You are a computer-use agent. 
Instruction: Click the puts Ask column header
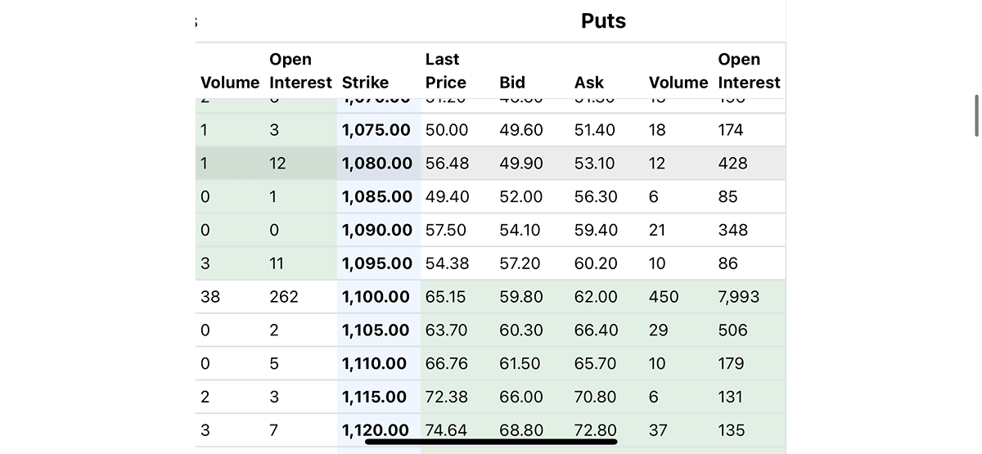click(589, 83)
